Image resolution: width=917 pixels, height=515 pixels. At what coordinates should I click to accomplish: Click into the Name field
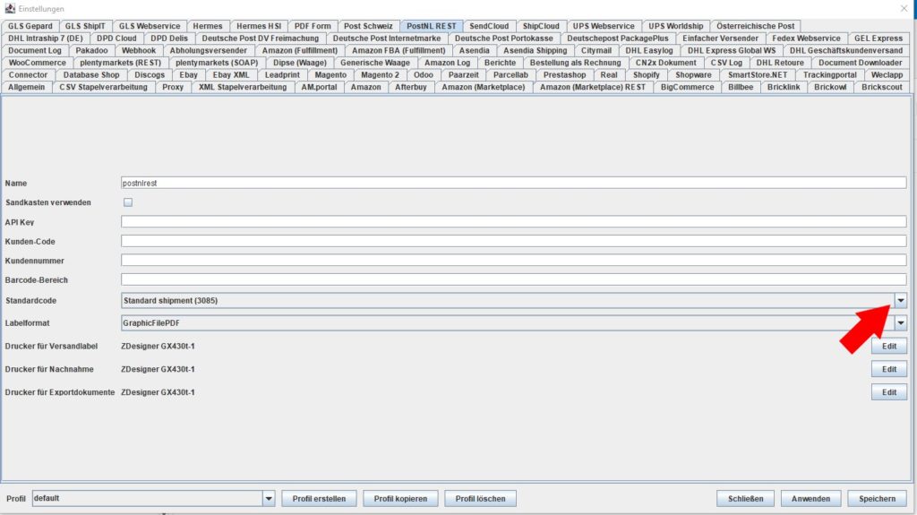pos(513,184)
